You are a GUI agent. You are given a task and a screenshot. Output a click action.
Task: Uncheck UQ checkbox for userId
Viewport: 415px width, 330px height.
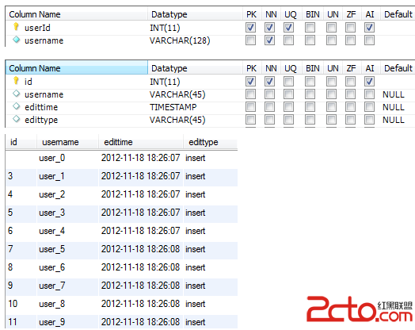[288, 27]
